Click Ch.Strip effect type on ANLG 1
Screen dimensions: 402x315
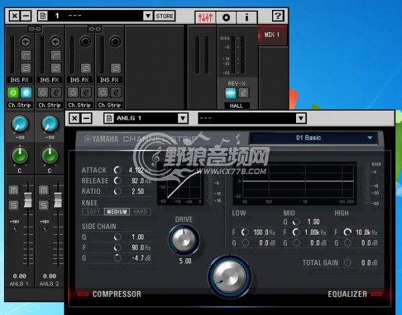19,105
